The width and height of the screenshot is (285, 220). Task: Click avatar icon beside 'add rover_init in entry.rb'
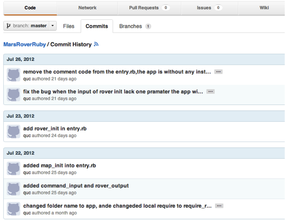(14, 132)
